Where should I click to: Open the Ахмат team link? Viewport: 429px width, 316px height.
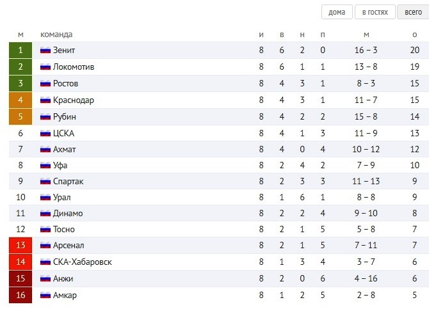coord(64,149)
